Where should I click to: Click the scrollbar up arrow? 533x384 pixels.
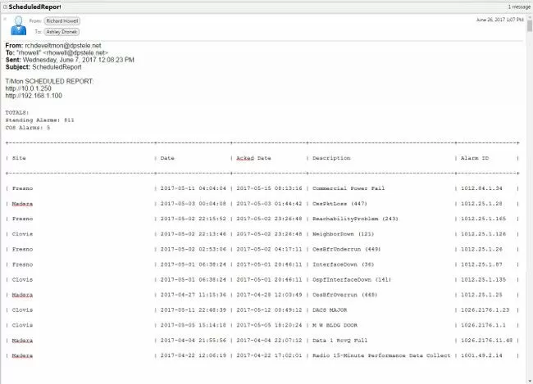528,15
